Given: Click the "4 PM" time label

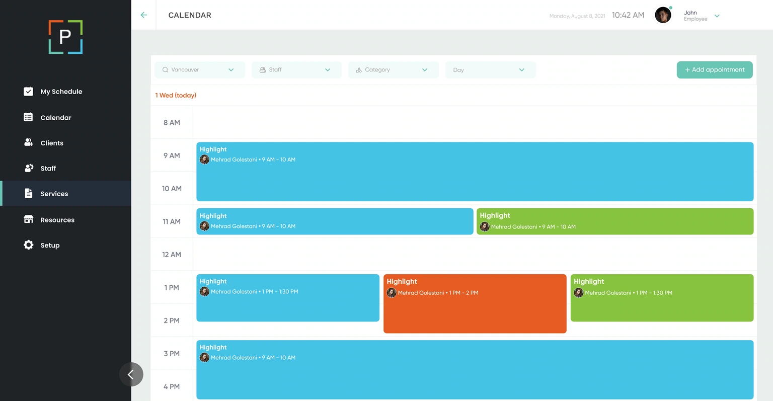Looking at the screenshot, I should point(172,386).
